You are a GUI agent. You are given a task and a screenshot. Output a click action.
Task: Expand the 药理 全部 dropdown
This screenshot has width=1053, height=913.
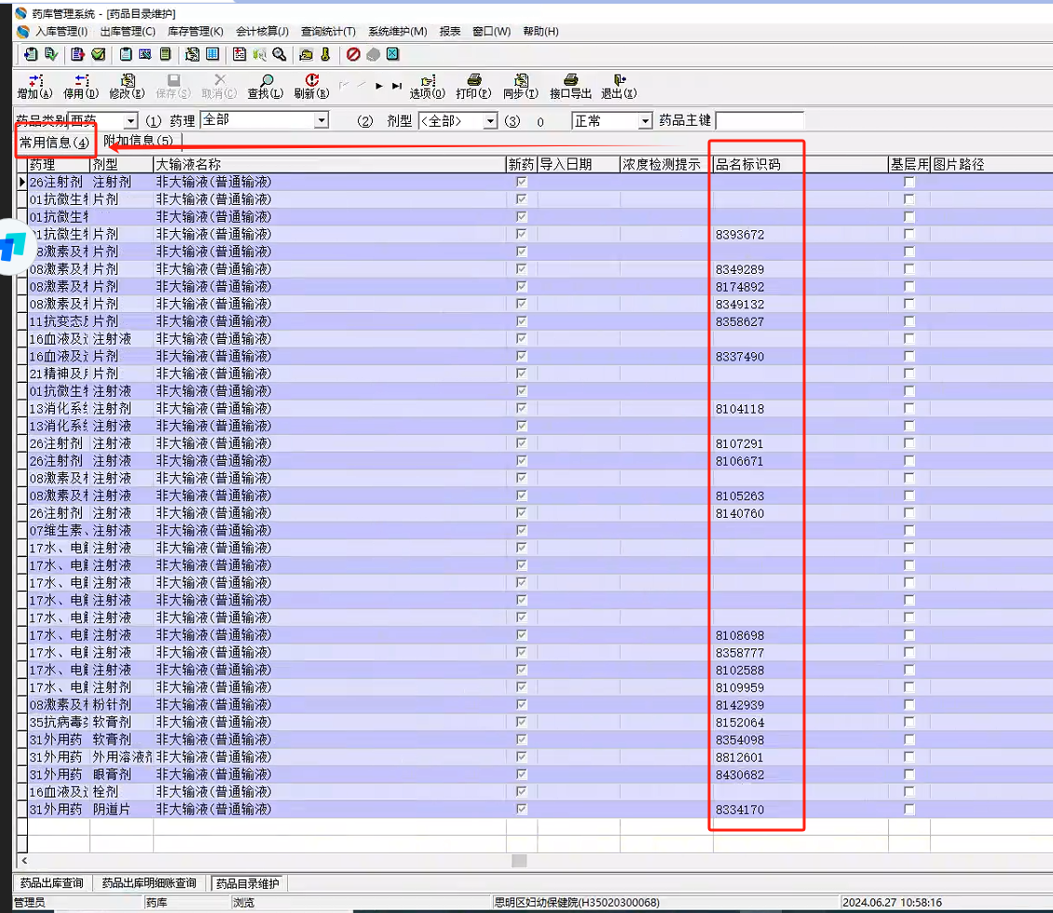tap(321, 120)
